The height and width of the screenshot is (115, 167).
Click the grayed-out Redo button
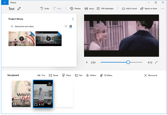click(x=57, y=9)
